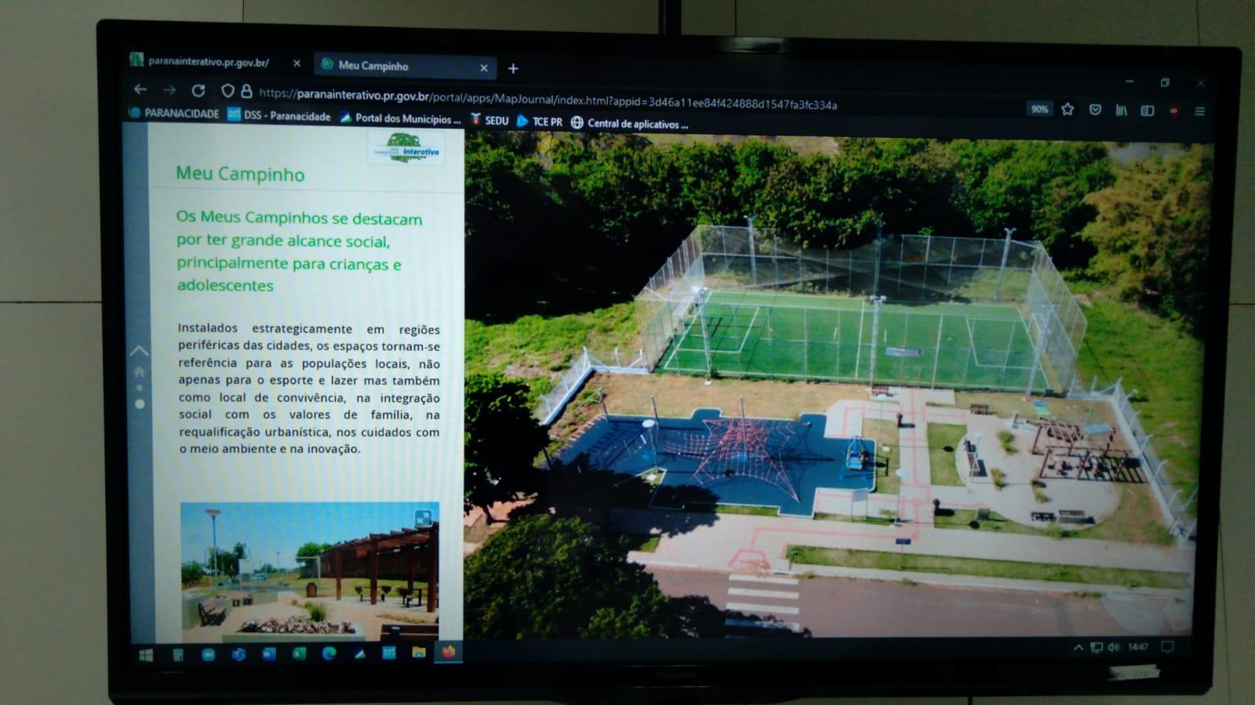Switch to the paranainterativo.pr.gov.br tab
The image size is (1255, 705).
click(x=209, y=62)
